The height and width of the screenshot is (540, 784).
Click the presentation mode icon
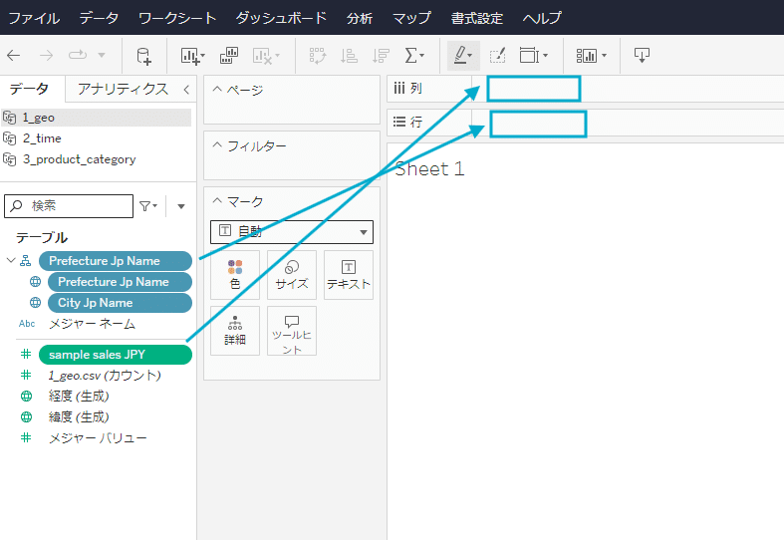(642, 55)
